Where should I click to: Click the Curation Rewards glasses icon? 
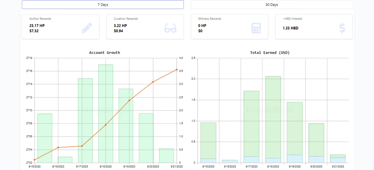pos(170,28)
